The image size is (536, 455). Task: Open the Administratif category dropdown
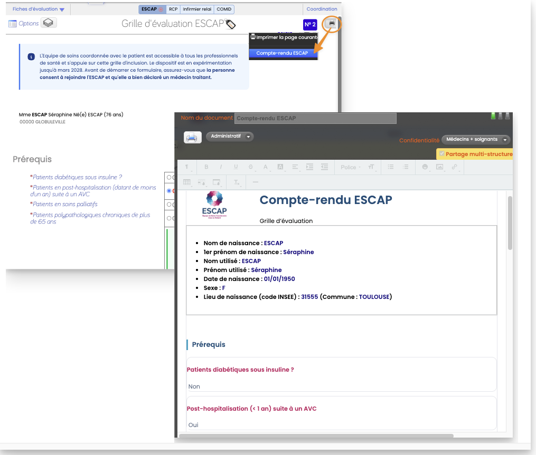click(230, 136)
